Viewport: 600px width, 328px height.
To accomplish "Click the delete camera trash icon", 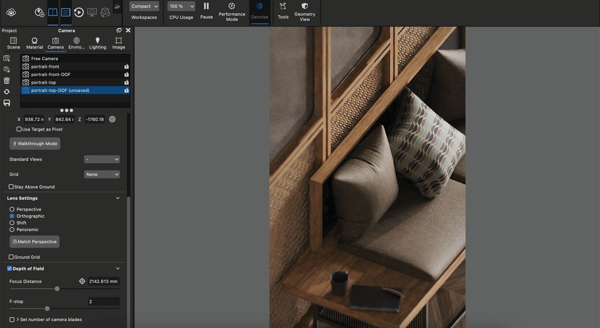I will pyautogui.click(x=7, y=80).
